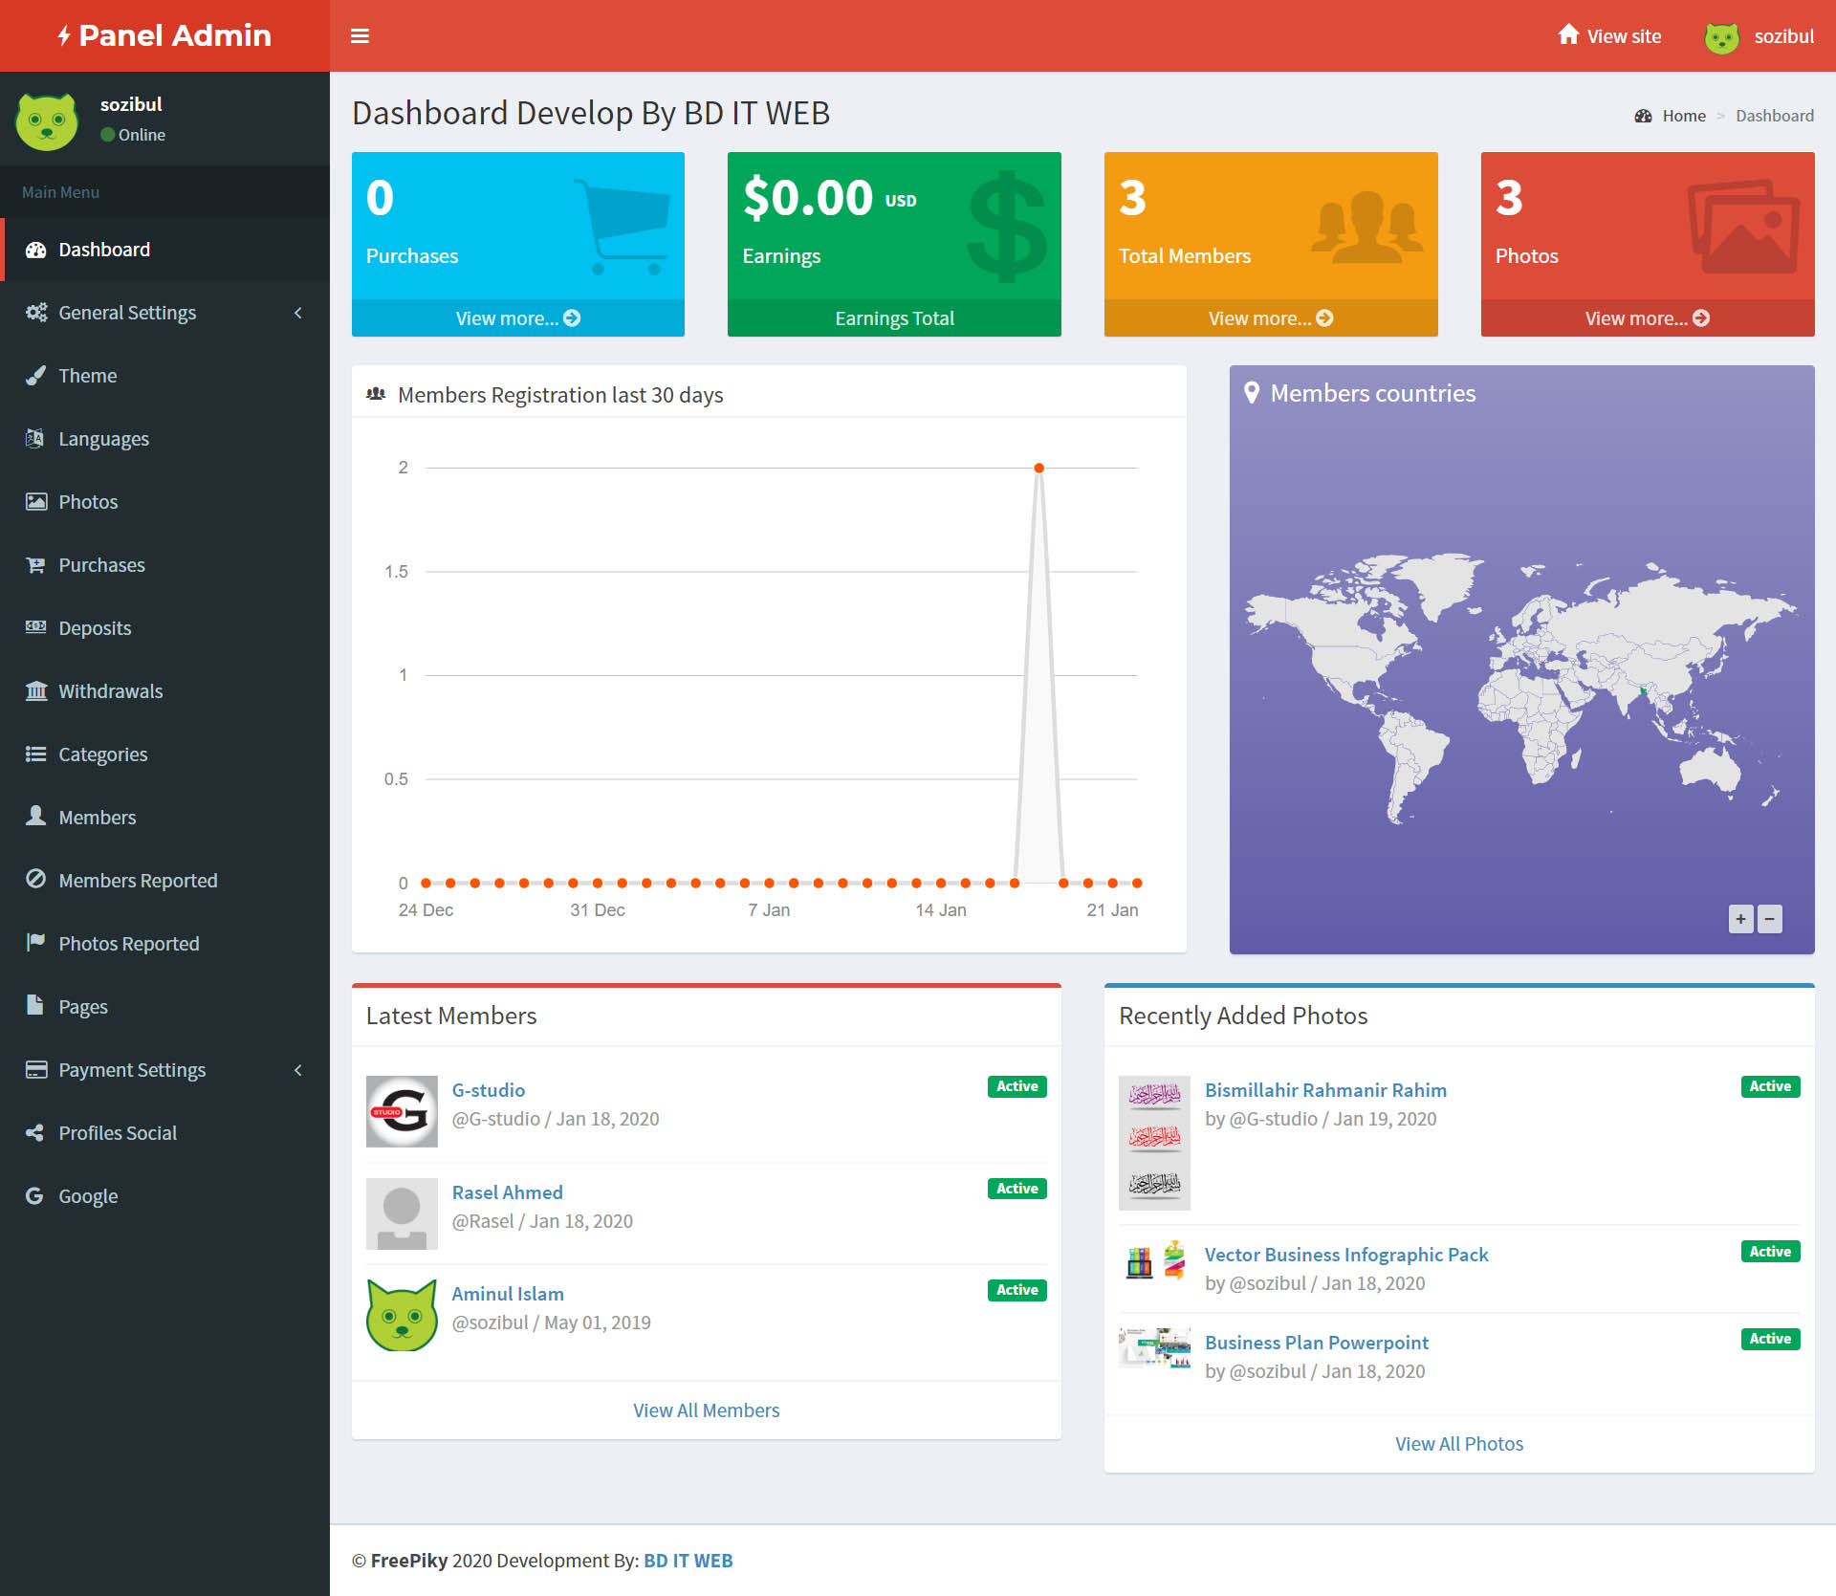
Task: Toggle the hamburger sidebar menu icon
Action: (360, 36)
